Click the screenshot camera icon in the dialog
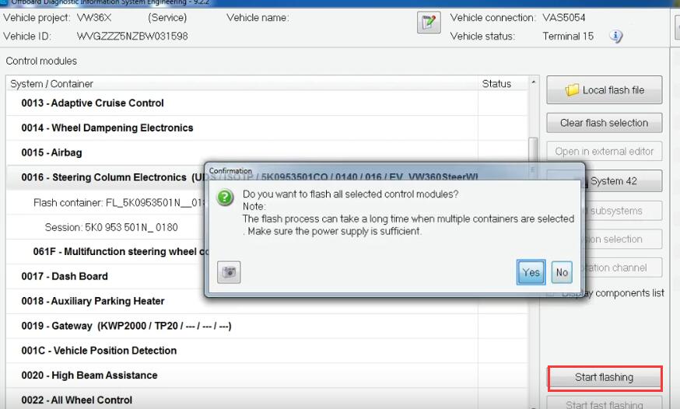Image resolution: width=680 pixels, height=409 pixels. (x=229, y=272)
